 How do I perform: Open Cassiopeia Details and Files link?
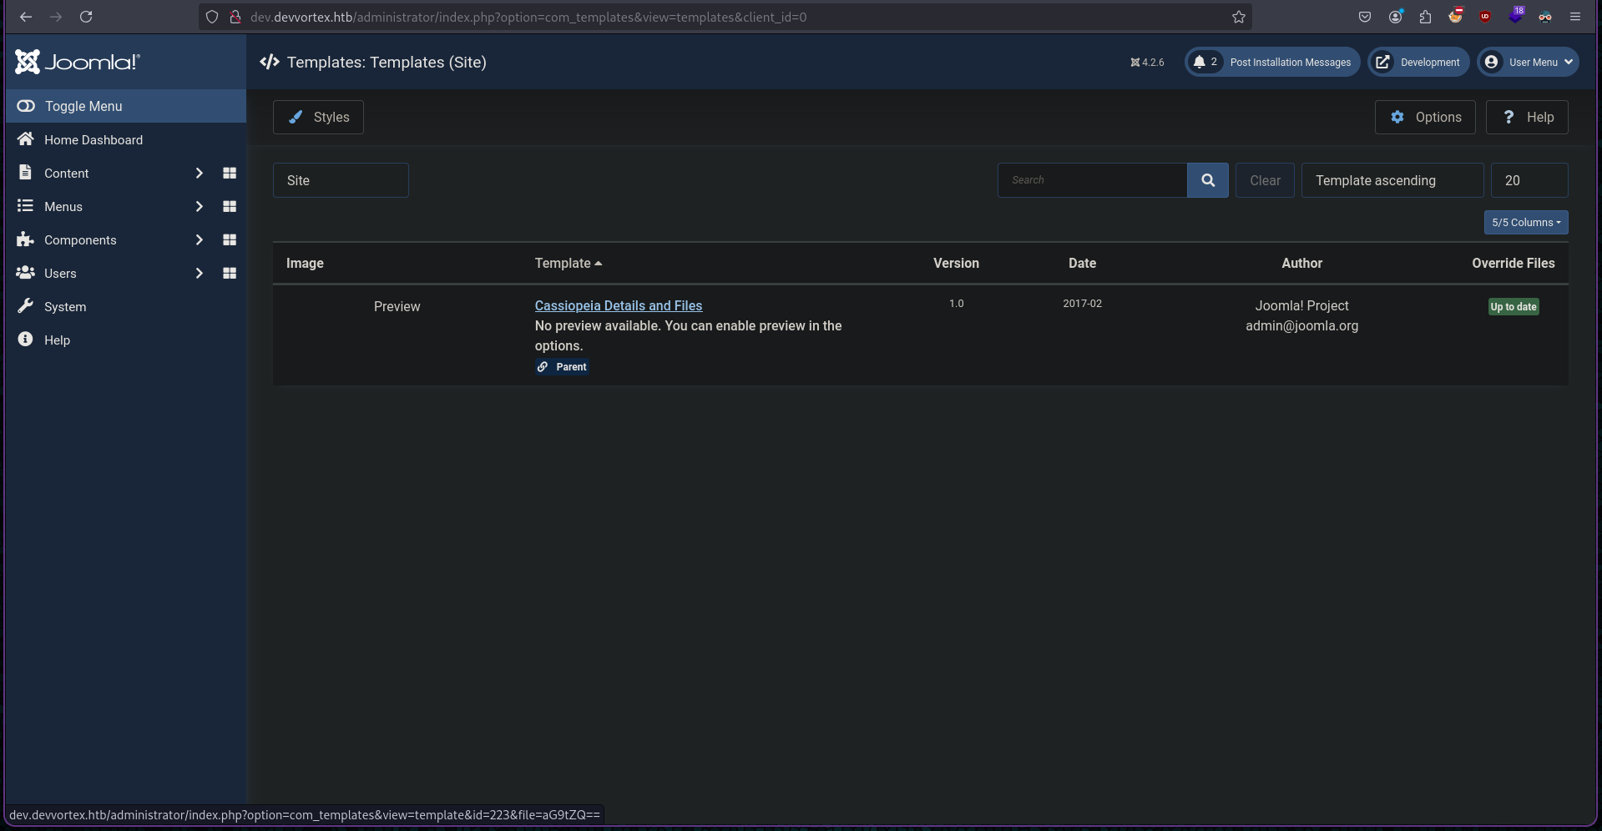pos(619,305)
